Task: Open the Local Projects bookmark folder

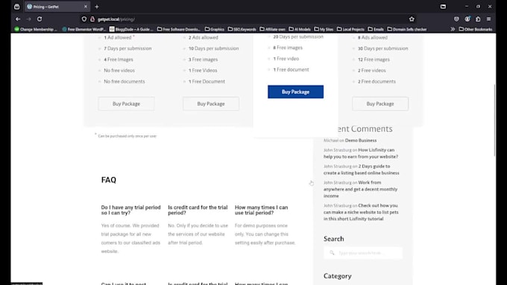Action: pyautogui.click(x=350, y=29)
